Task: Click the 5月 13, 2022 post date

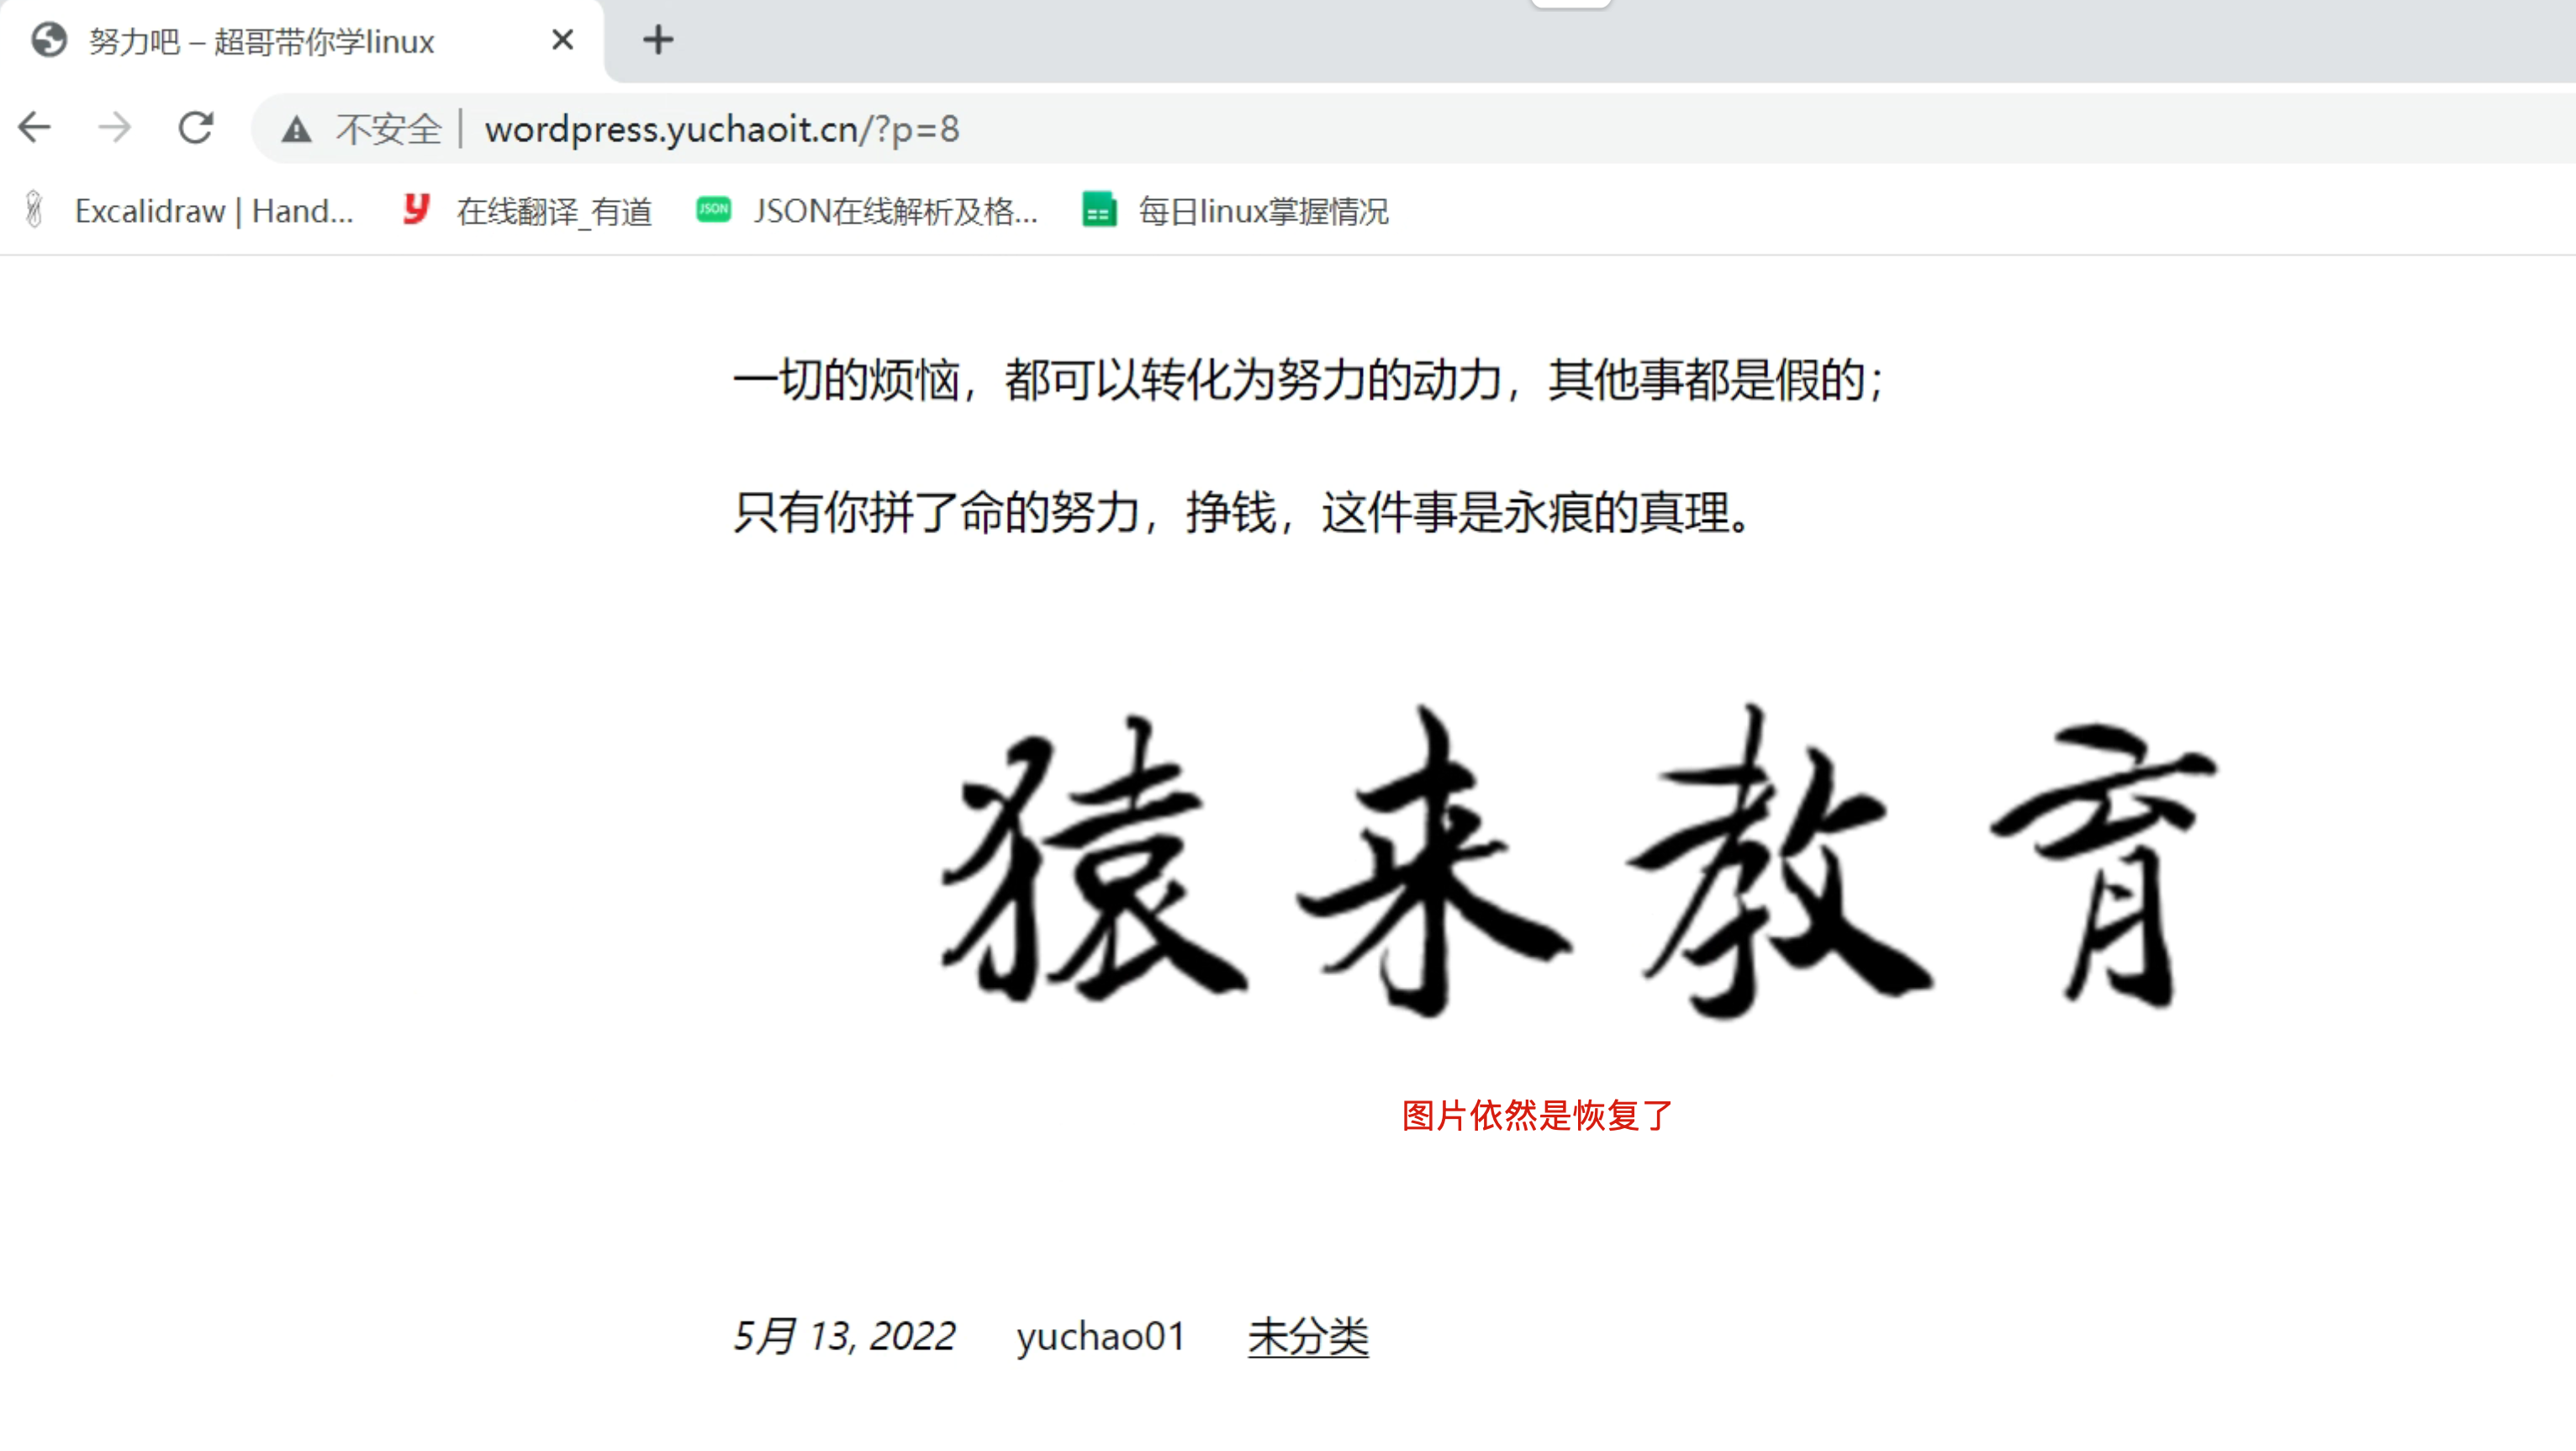Action: pos(845,1337)
